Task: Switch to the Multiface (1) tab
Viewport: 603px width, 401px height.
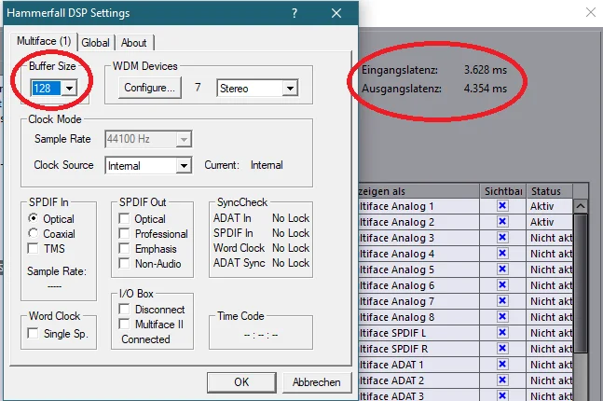Action: click(x=44, y=41)
